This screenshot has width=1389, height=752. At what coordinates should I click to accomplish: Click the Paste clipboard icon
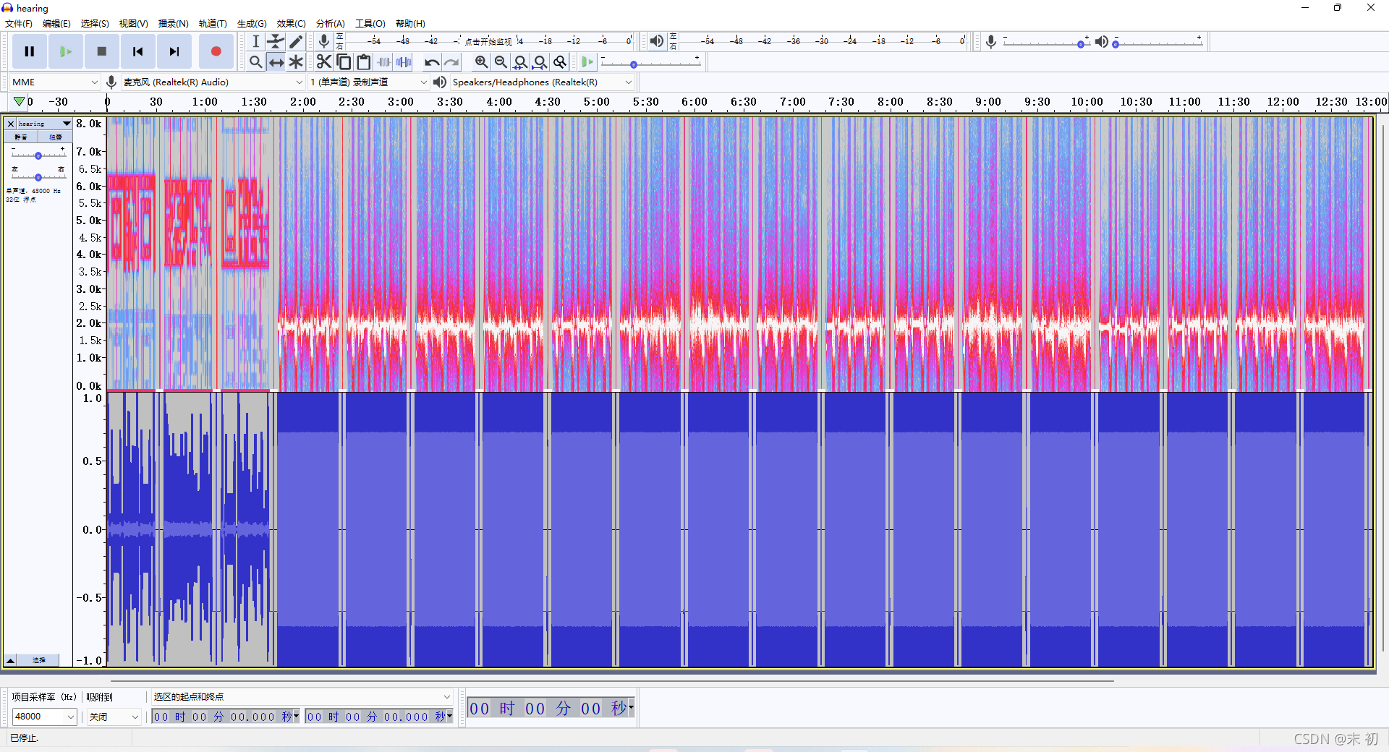pos(364,62)
